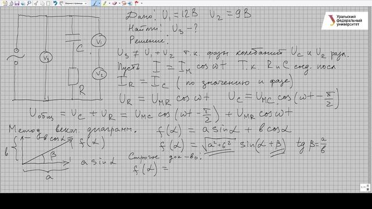Open the flag options arrow
The width and height of the screenshot is (372, 209).
point(142,3)
